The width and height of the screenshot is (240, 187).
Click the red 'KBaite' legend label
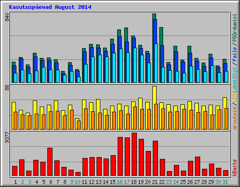point(235,168)
